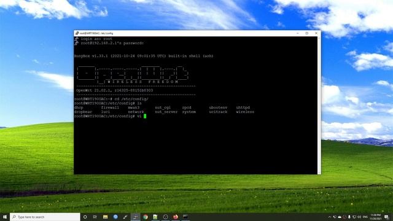Image resolution: width=393 pixels, height=221 pixels.
Task: Activate the running PuTTY taskbar icon
Action: pos(135,217)
